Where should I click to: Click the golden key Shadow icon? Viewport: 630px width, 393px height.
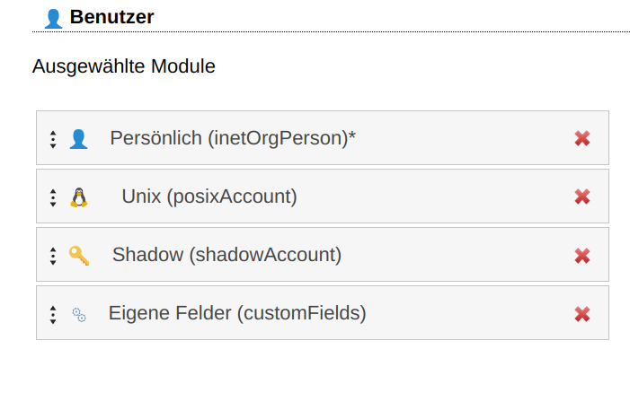(x=79, y=256)
